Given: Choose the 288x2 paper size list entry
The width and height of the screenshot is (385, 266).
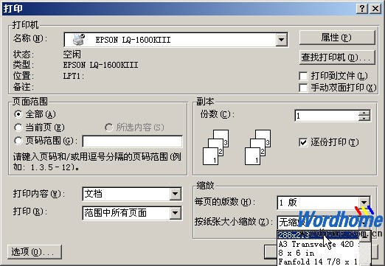Looking at the screenshot, I should 319,235.
